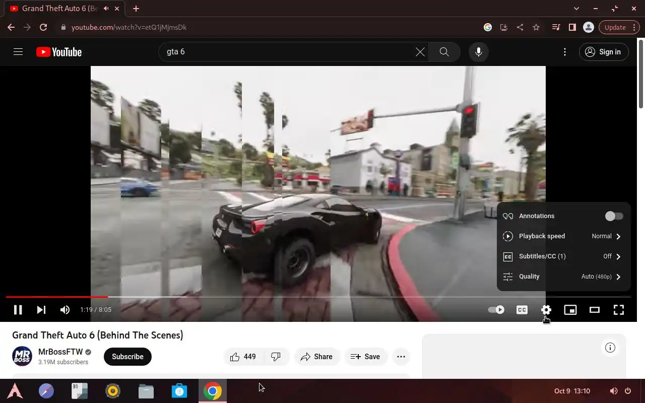
Task: Open YouTube settings three-dot menu
Action: [565, 52]
